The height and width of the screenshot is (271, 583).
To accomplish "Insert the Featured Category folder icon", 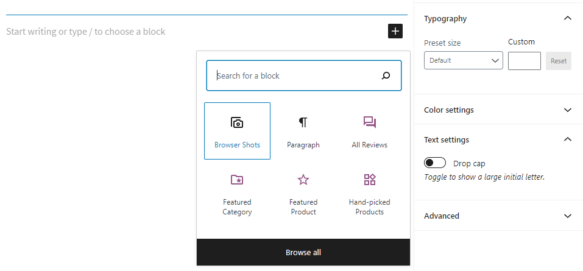I will (x=237, y=180).
